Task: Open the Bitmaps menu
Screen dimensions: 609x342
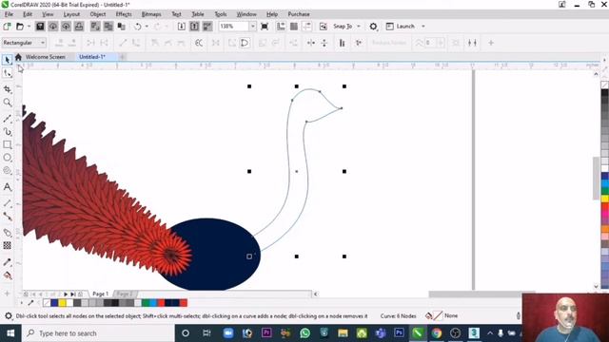Action: click(151, 14)
